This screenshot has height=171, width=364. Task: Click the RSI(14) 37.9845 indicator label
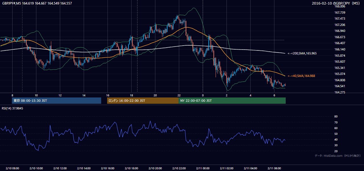point(12,108)
